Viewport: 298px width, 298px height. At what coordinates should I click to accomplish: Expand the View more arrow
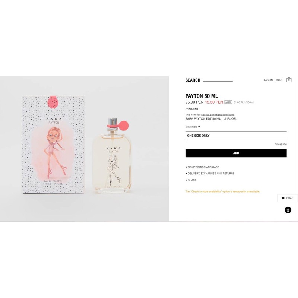pos(199,127)
